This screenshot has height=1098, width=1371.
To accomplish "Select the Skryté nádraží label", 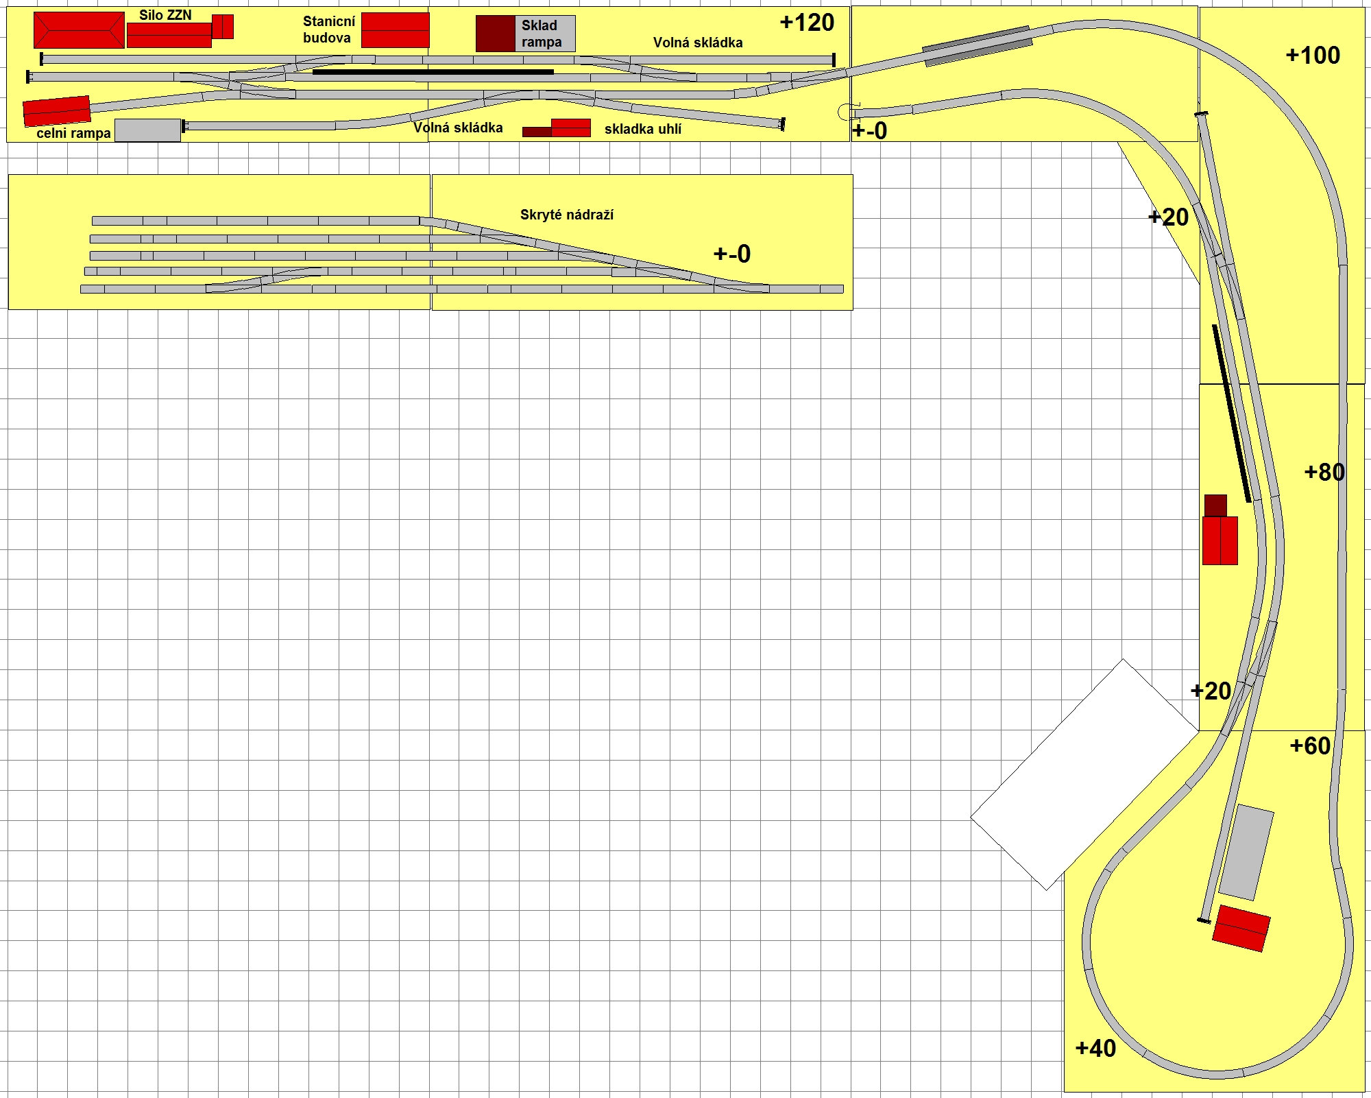I will 567,215.
